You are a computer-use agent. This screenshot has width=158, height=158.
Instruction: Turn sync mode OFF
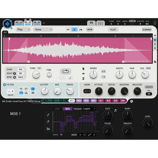click(x=68, y=29)
